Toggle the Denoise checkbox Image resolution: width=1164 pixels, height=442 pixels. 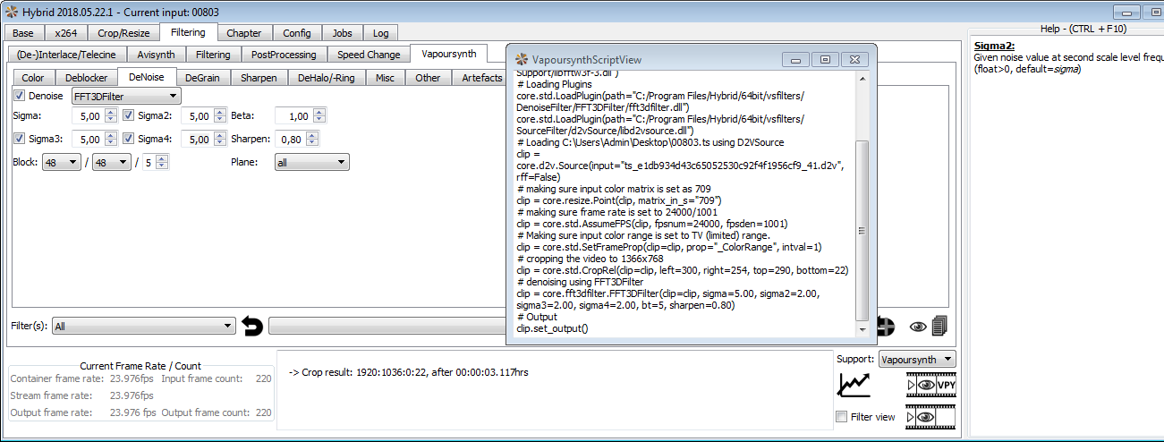[20, 96]
